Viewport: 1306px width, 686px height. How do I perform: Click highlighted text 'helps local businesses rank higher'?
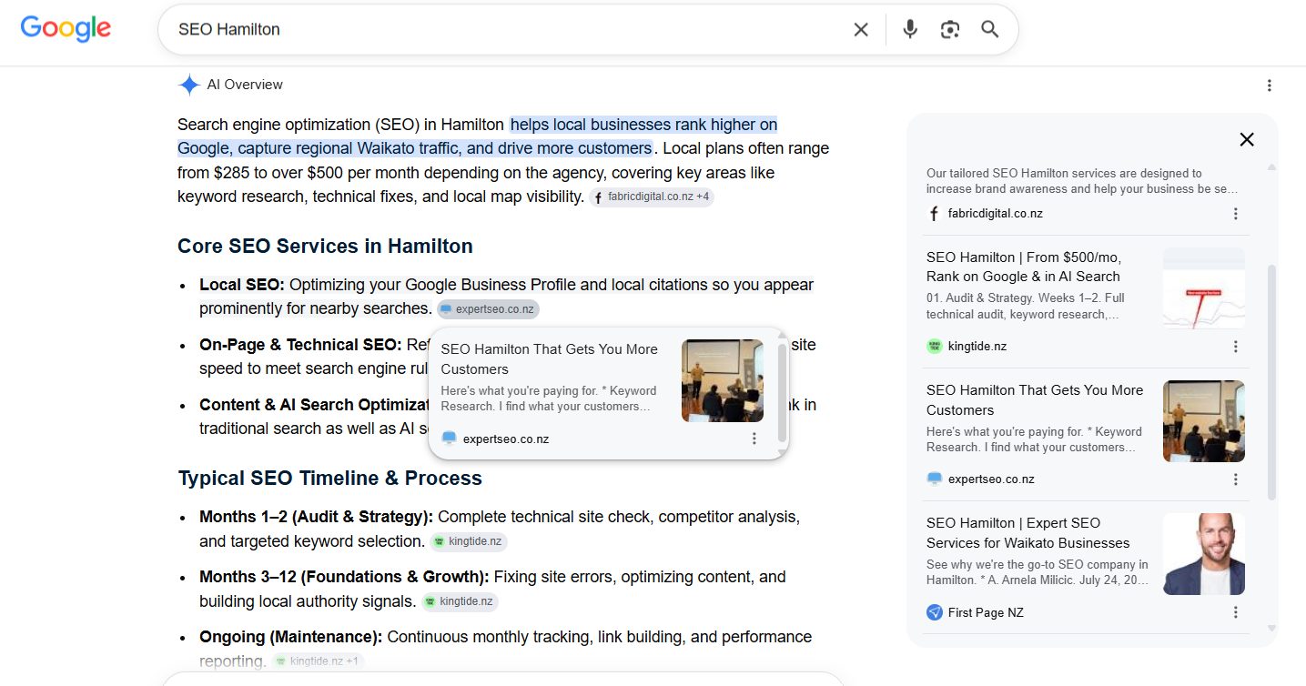coord(643,125)
